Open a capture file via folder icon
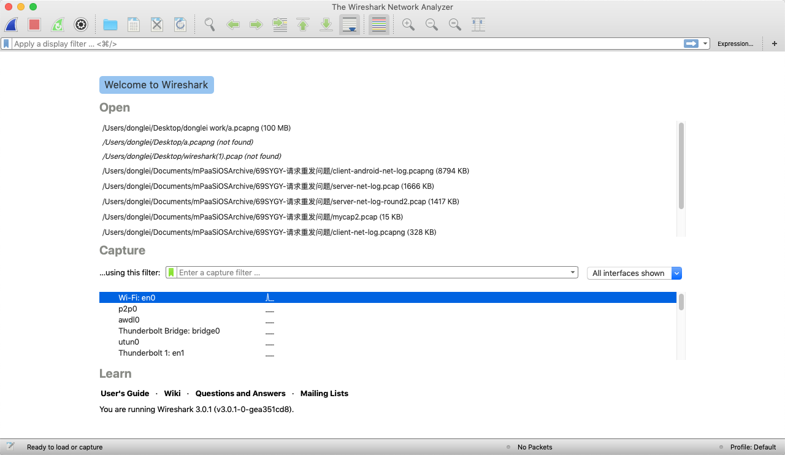 (x=110, y=25)
